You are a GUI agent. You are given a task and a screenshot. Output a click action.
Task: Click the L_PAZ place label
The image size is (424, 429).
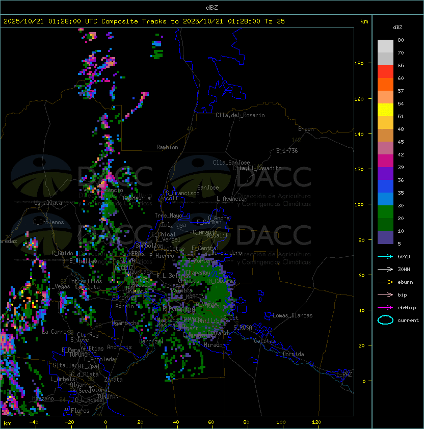(x=344, y=374)
